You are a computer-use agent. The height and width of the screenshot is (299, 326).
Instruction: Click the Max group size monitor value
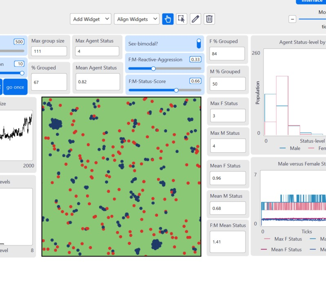point(49,51)
